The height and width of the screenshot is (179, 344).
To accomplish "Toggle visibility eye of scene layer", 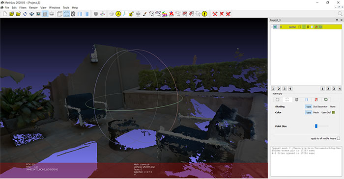I will pyautogui.click(x=275, y=27).
